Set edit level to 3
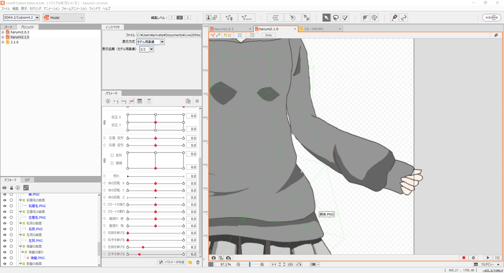The height and width of the screenshot is (273, 504). pos(187,18)
